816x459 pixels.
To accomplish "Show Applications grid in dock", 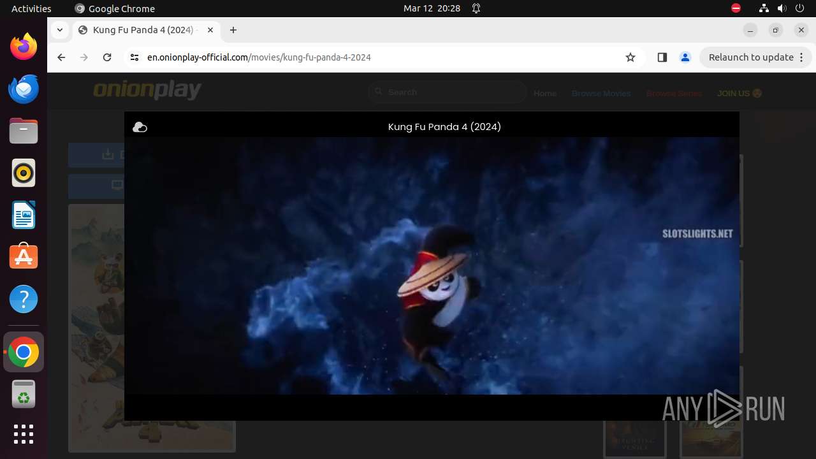I will pos(24,434).
